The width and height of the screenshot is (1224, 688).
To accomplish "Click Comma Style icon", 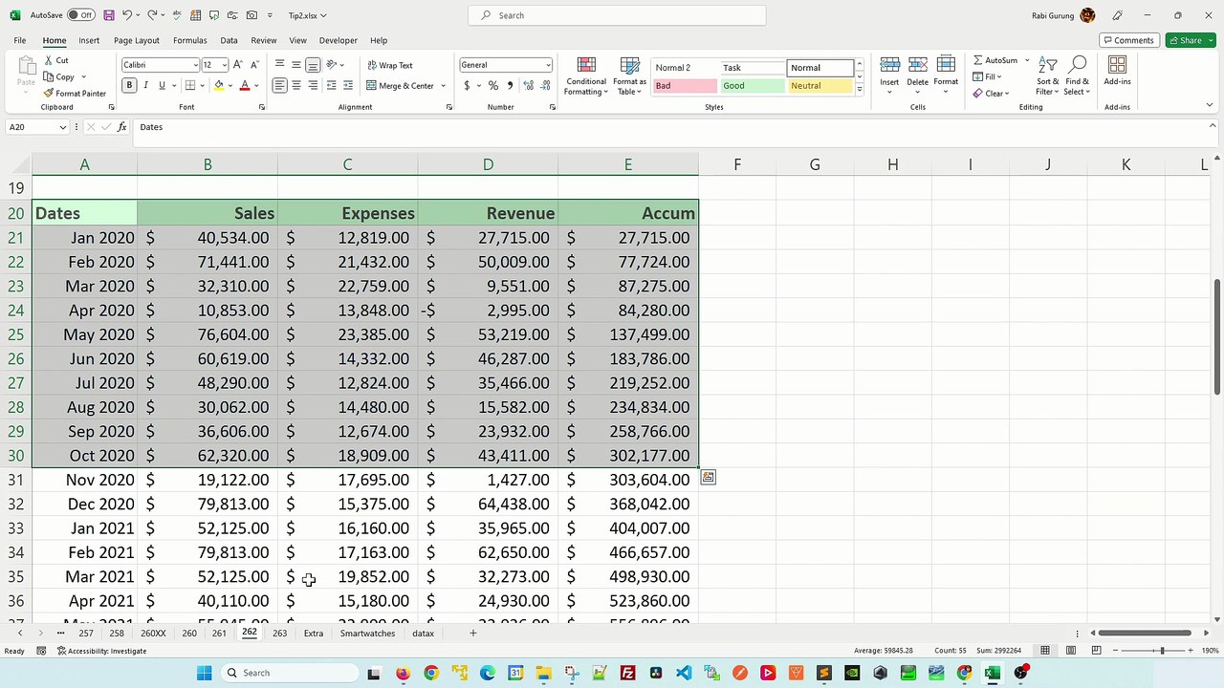I will (510, 85).
